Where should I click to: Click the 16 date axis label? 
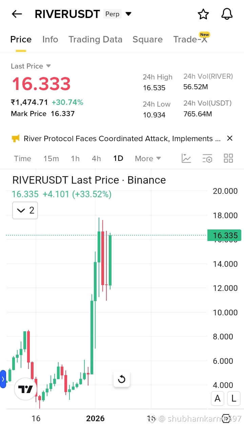tap(36, 419)
